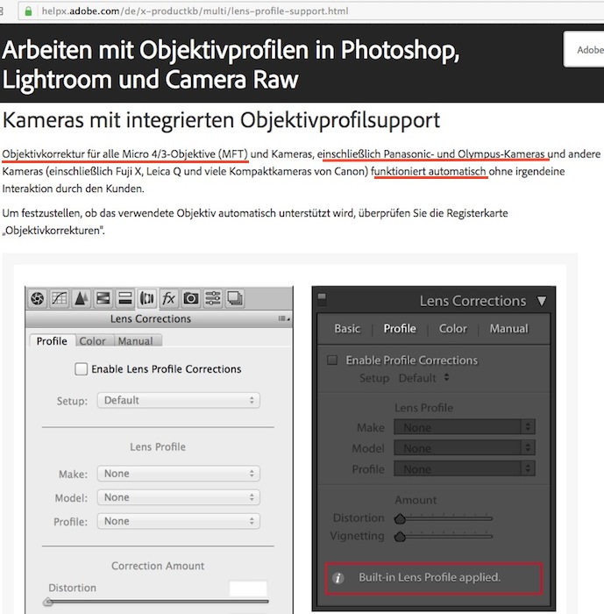604x614 pixels.
Task: Select the Tone Curve panel icon
Action: (60, 298)
